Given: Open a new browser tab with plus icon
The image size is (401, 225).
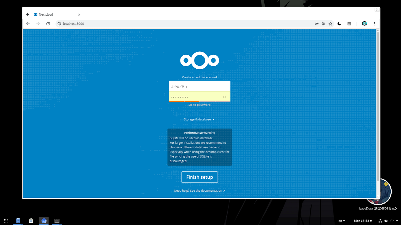Looking at the screenshot, I should tap(27, 14).
